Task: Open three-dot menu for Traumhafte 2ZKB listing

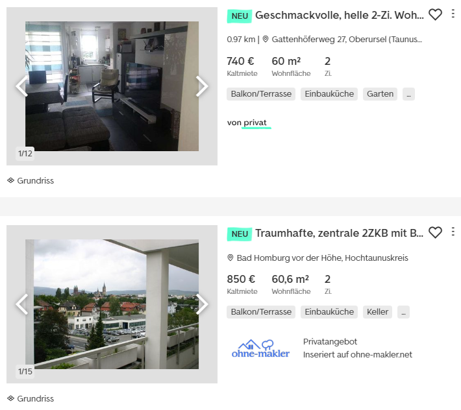Action: (x=453, y=232)
